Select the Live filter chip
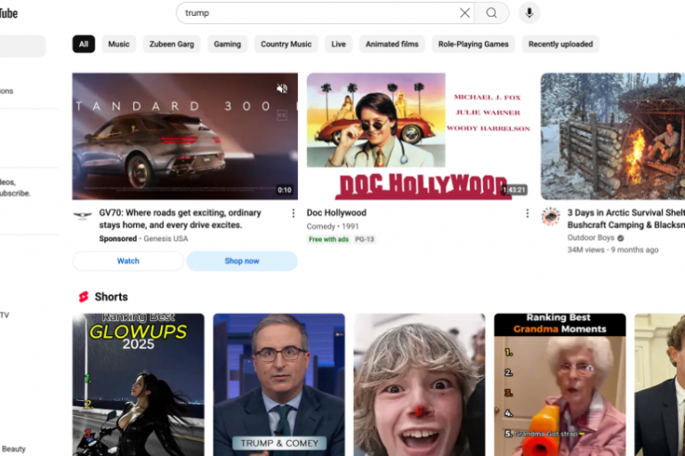 [339, 44]
